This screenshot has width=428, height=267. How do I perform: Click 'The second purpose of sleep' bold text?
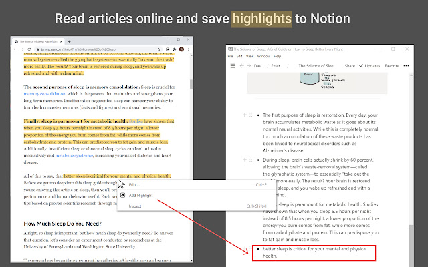tap(82, 87)
